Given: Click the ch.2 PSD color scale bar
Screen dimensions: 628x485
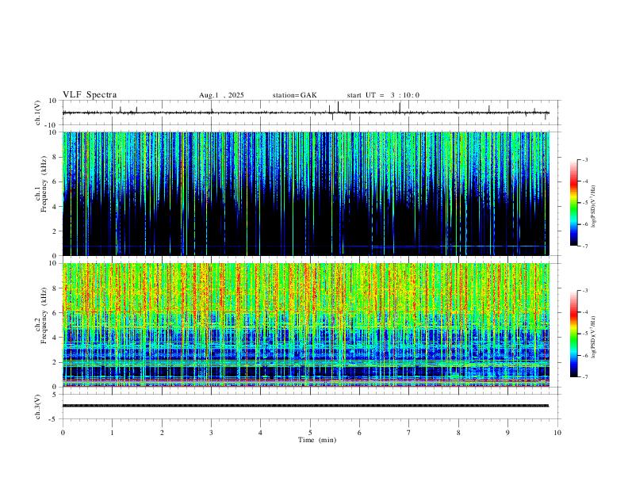Looking at the screenshot, I should pos(573,334).
